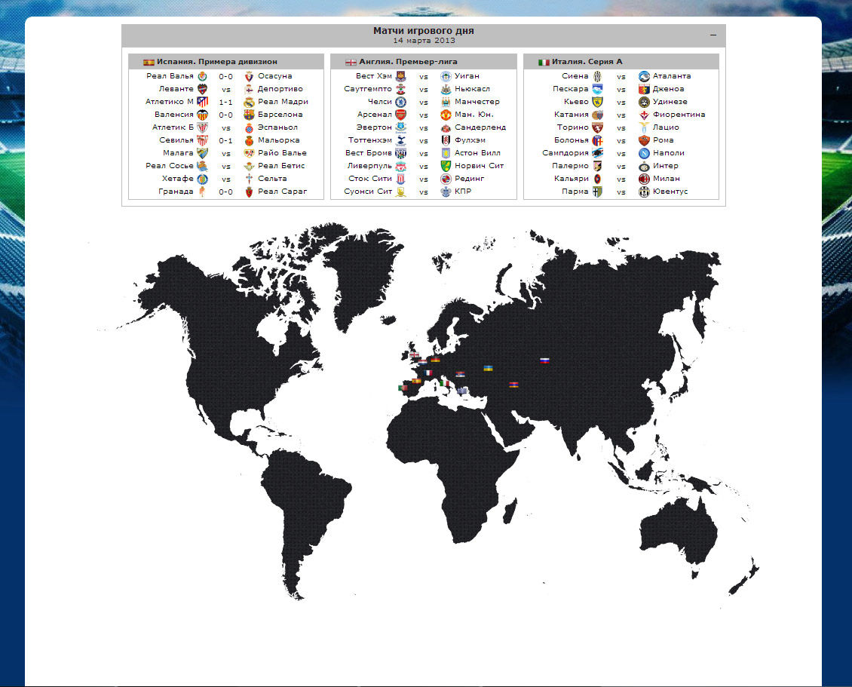Screen dimensions: 852x687
Task: Click the Netherlands flag on the map
Action: coord(423,362)
